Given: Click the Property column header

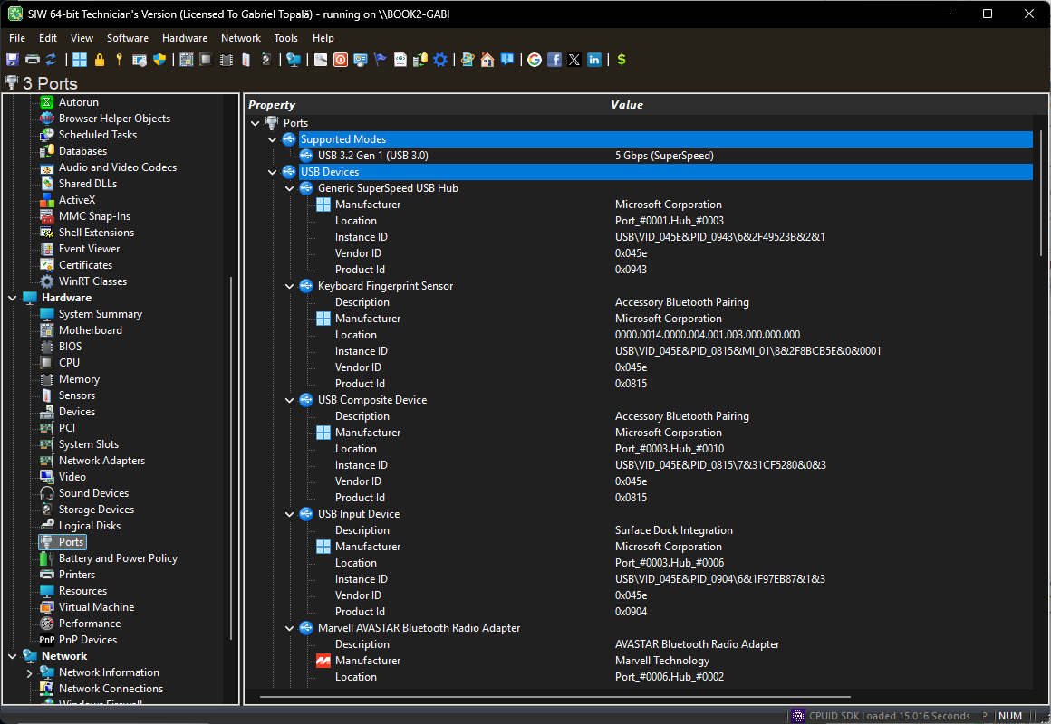Looking at the screenshot, I should (272, 104).
